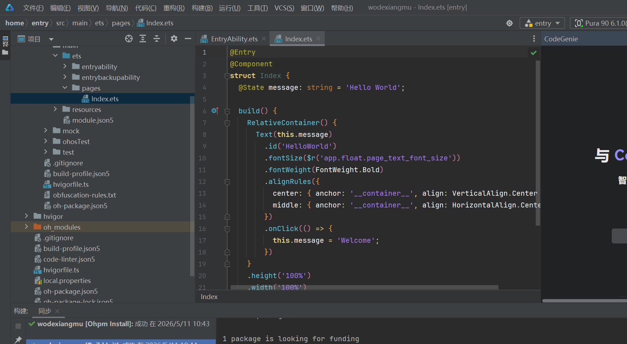Expand the ohosTest folder
The height and width of the screenshot is (344, 627).
point(46,141)
